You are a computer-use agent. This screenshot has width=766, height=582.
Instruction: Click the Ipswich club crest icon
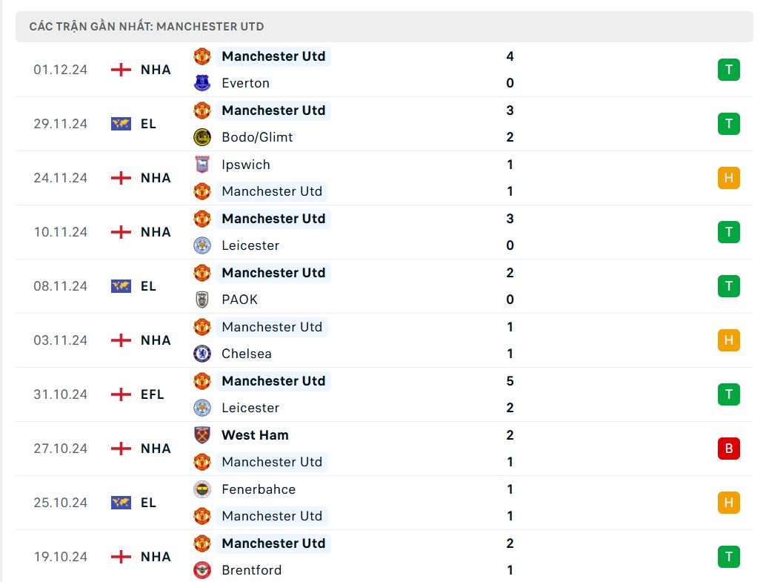202,165
